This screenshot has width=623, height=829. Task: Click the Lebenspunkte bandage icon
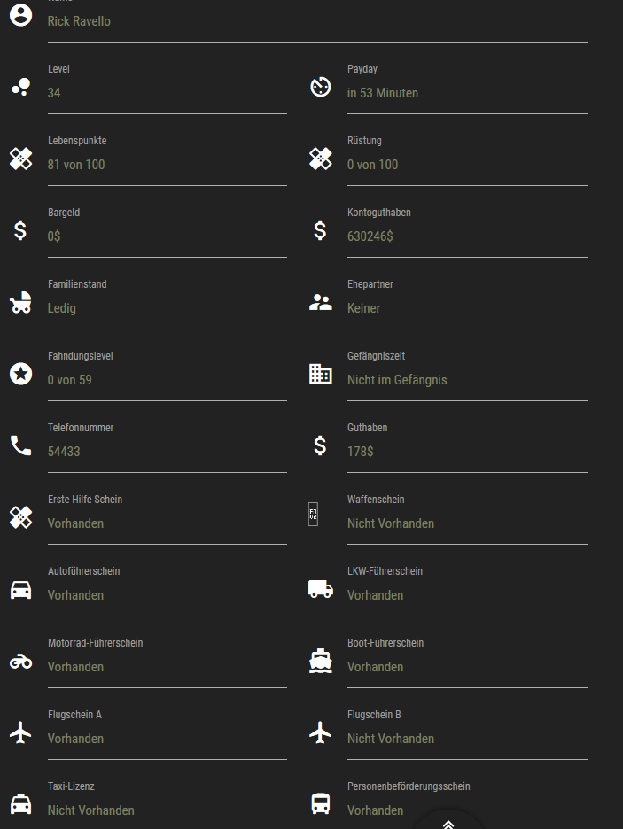[20, 159]
